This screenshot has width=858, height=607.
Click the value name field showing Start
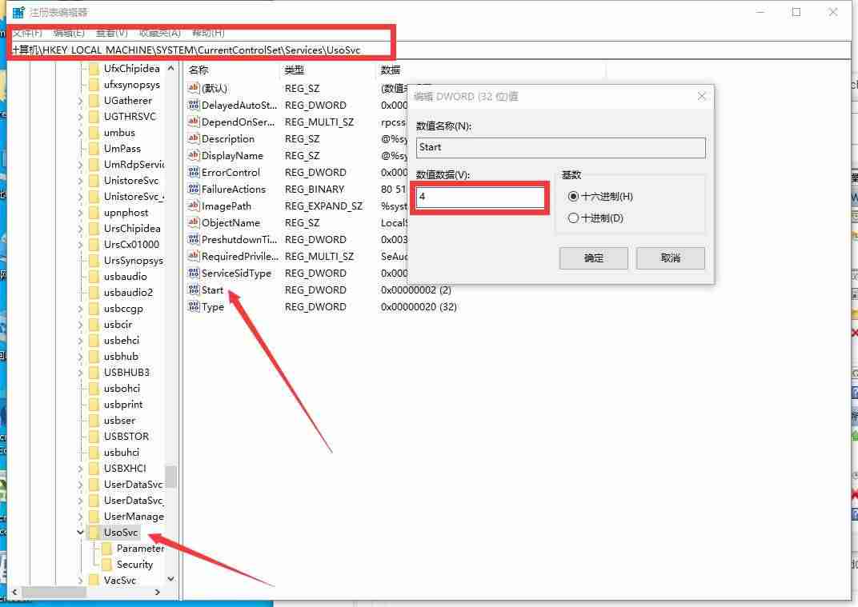pos(560,147)
